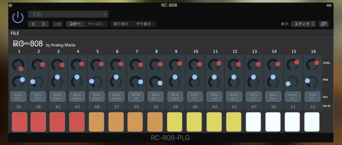
Task: Go to previous preset with left arrow
Action: [x=34, y=24]
